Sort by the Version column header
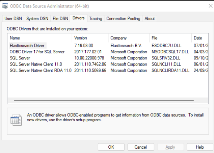Image resolution: width=214 pixels, height=153 pixels. tap(90, 38)
